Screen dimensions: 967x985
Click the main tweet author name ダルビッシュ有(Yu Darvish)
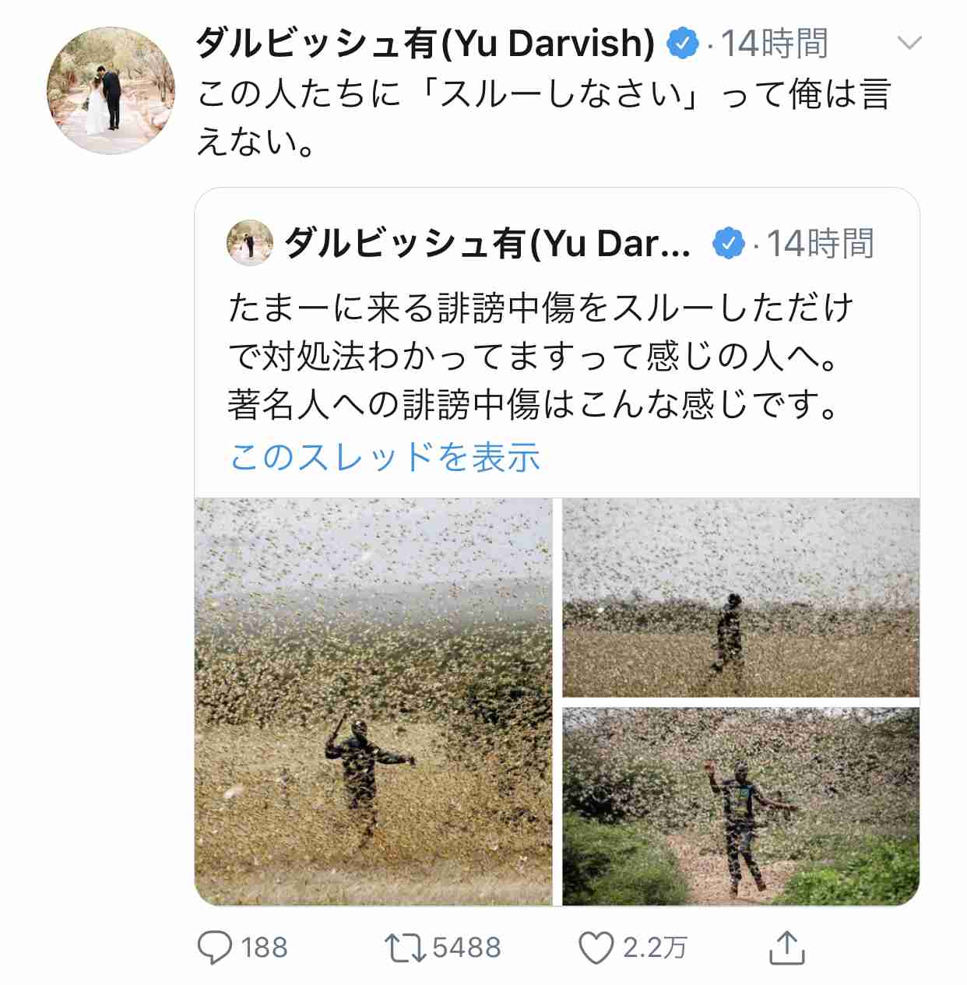pyautogui.click(x=425, y=43)
